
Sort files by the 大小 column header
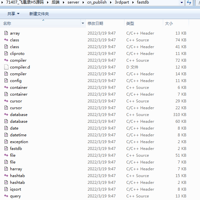[169, 24]
